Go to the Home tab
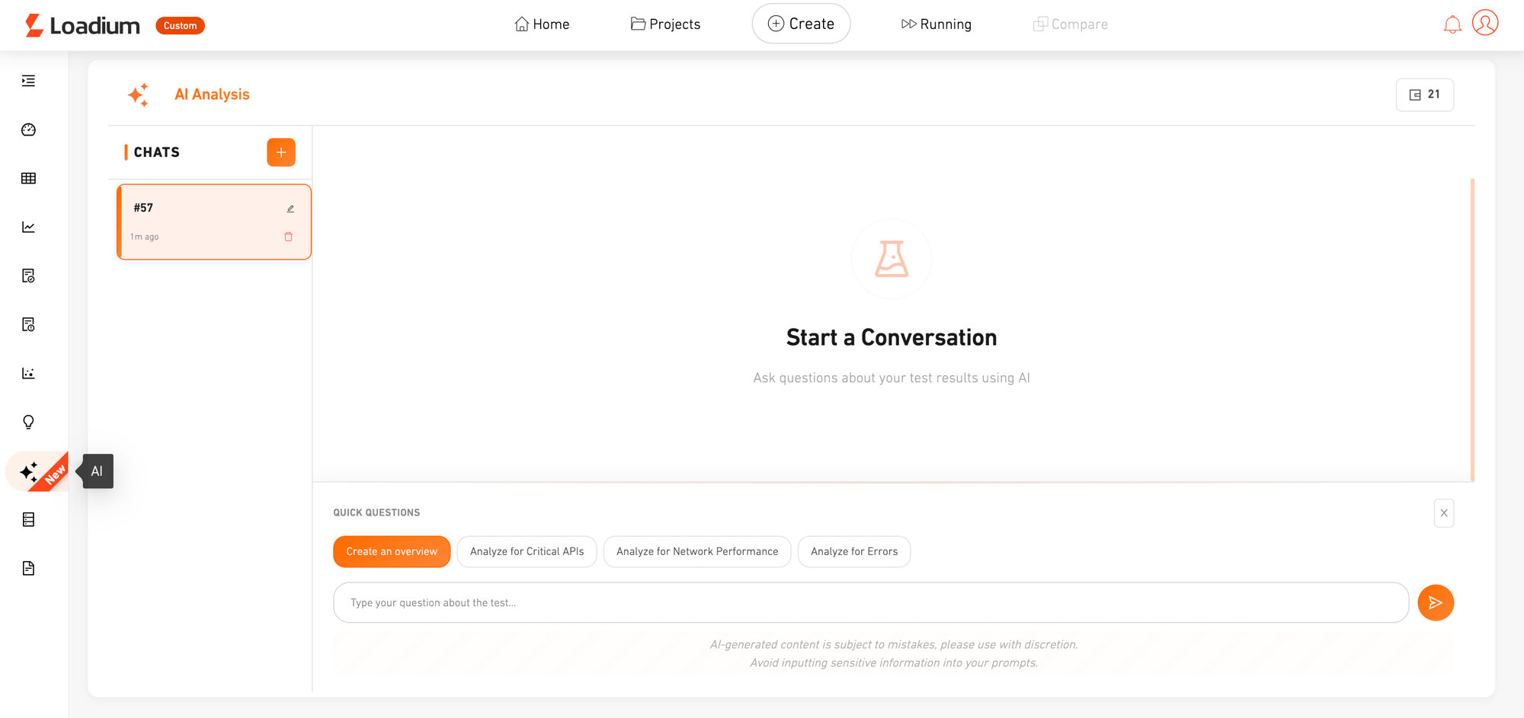The image size is (1524, 718). 542,24
